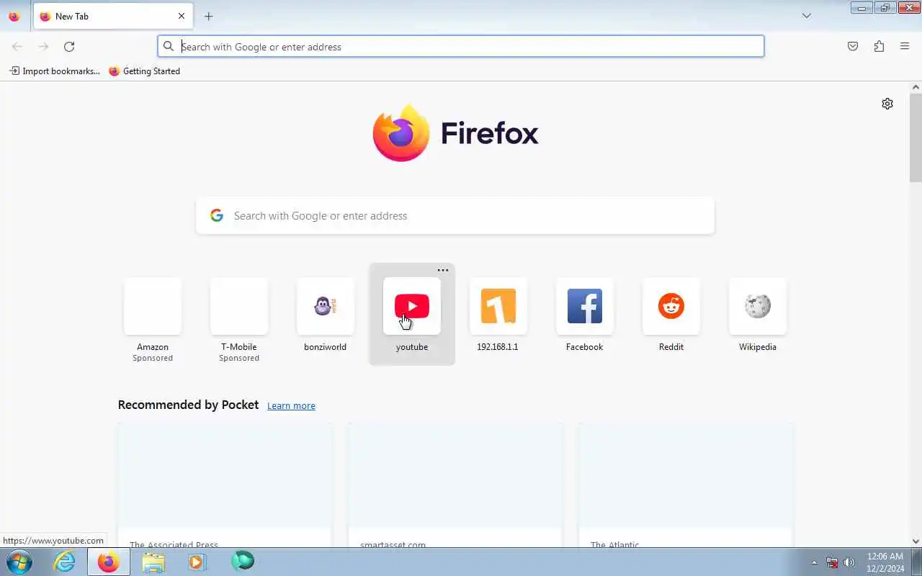
Task: Open the Facebook shortcut tile
Action: pos(585,314)
